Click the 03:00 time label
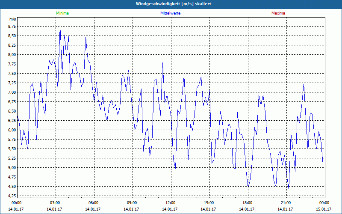Viewport: 342px width, 214px height. tap(55, 203)
